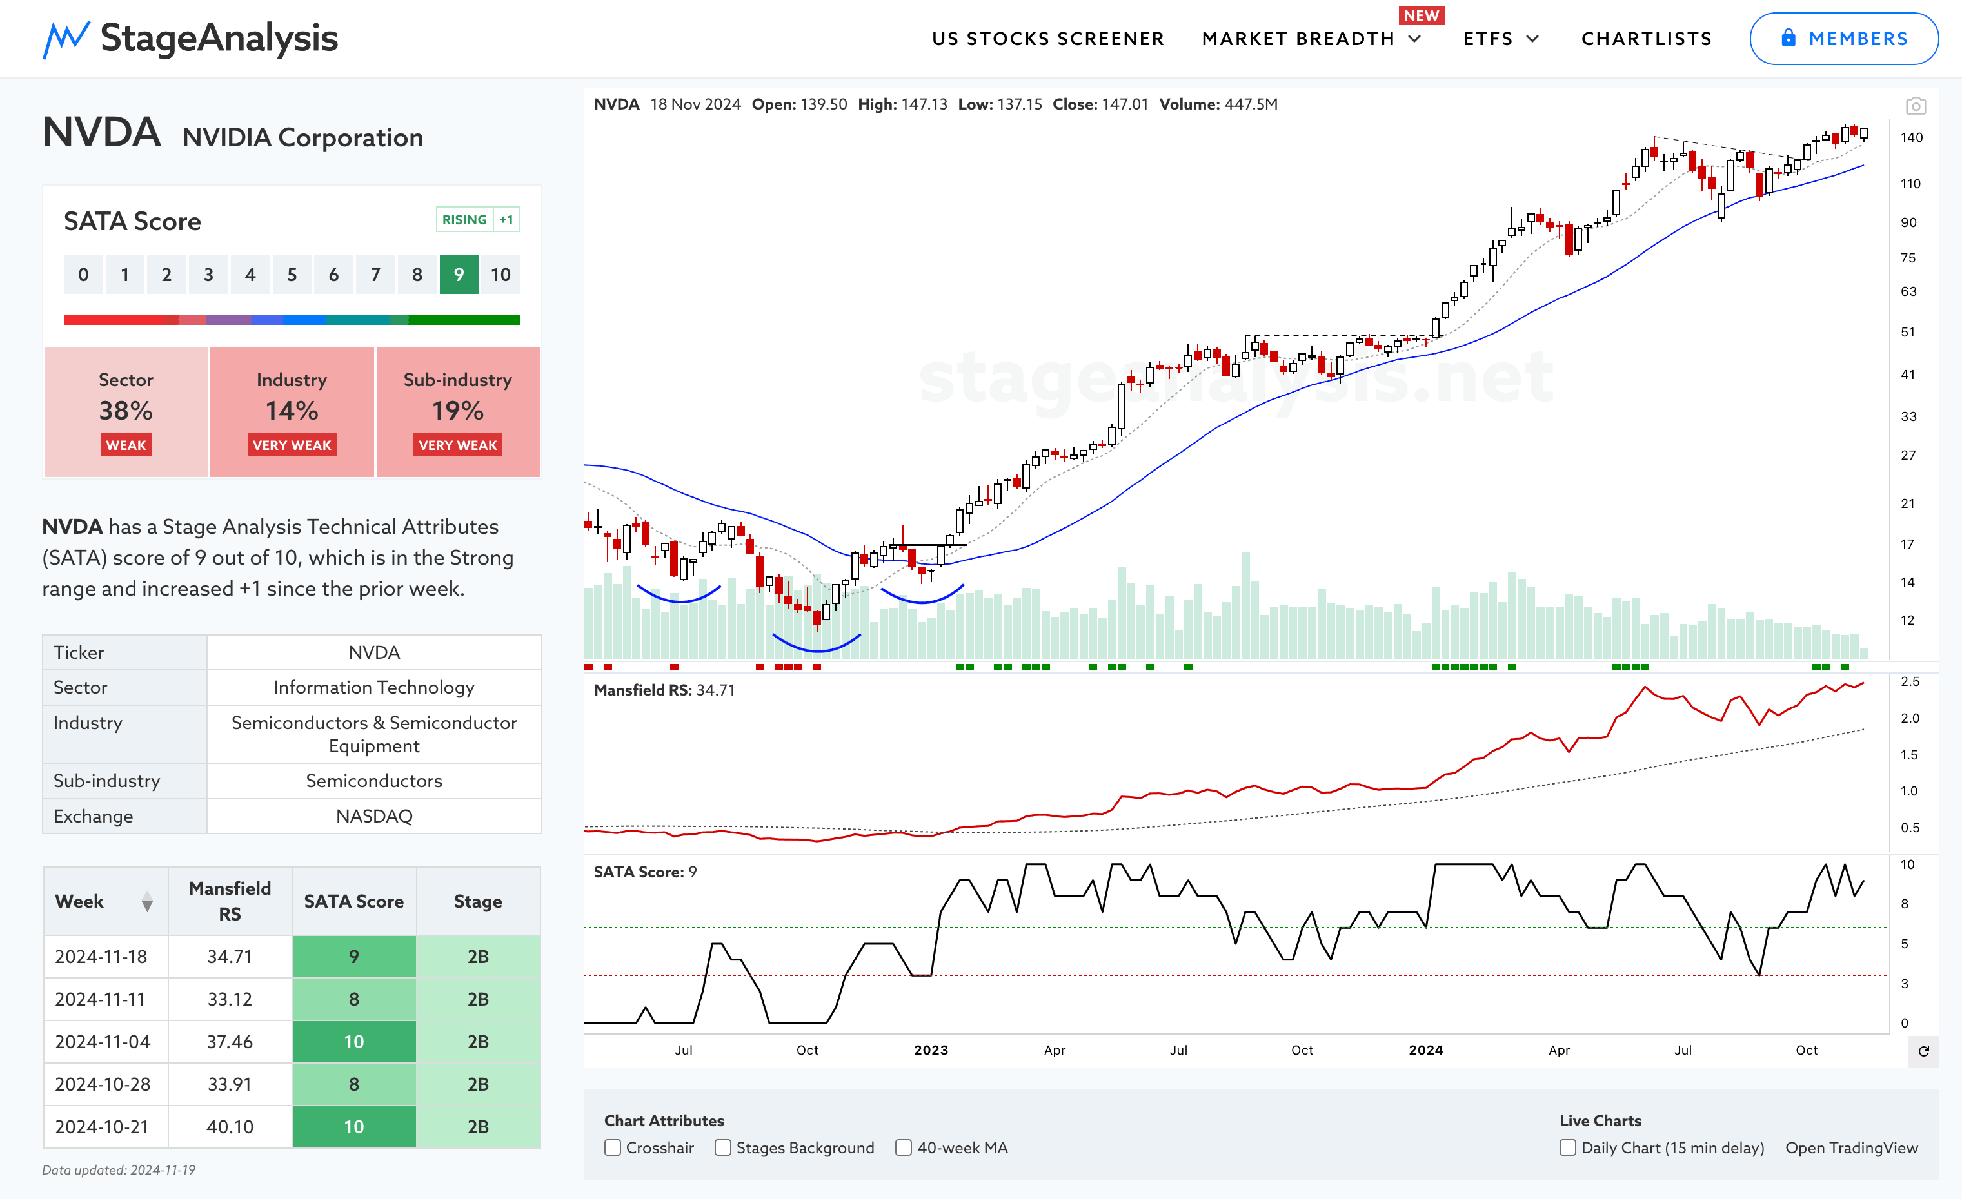
Task: Click Semiconductors & Semiconductor Equipment industry value
Action: 374,734
